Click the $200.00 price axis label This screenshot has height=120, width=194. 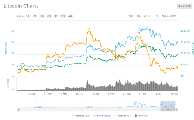(x=185, y=31)
